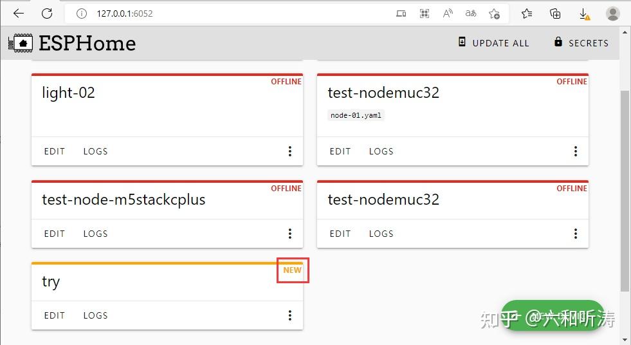Click UPDATE ALL in the header
Image resolution: width=631 pixels, height=345 pixels.
tap(493, 43)
